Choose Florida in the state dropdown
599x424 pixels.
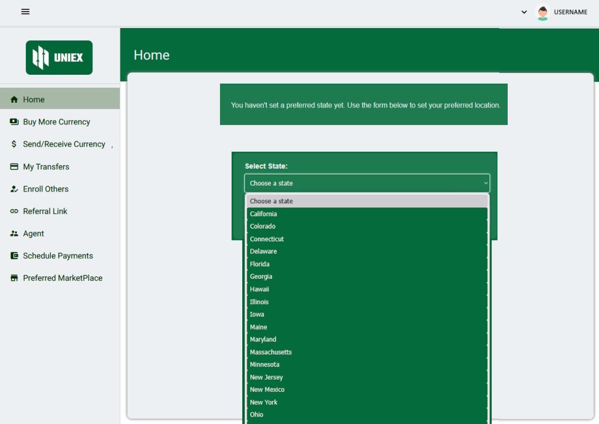[x=260, y=264]
